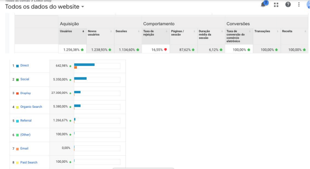310x169 pixels.
Task: Open the (Other) channel link
Action: click(25, 135)
